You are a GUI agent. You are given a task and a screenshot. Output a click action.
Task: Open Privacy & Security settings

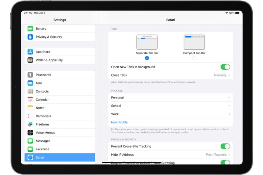[x=60, y=37]
